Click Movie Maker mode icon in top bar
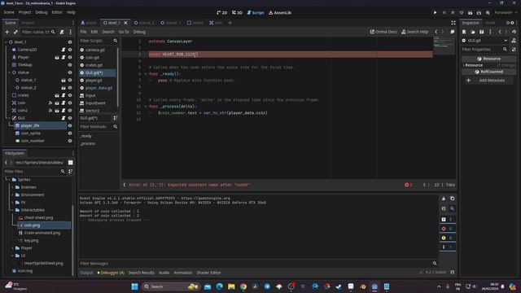Screen dimensions: 521x293 tap(488, 13)
